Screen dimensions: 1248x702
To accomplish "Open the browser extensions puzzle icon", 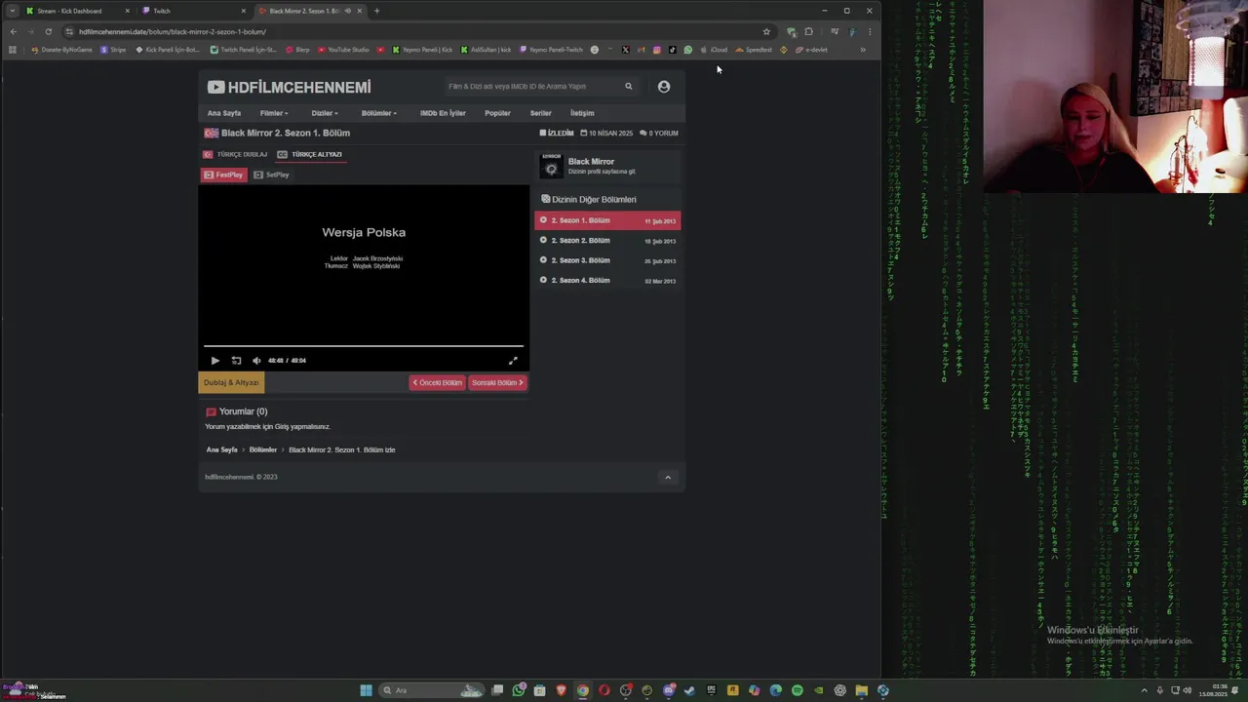I will tap(808, 31).
